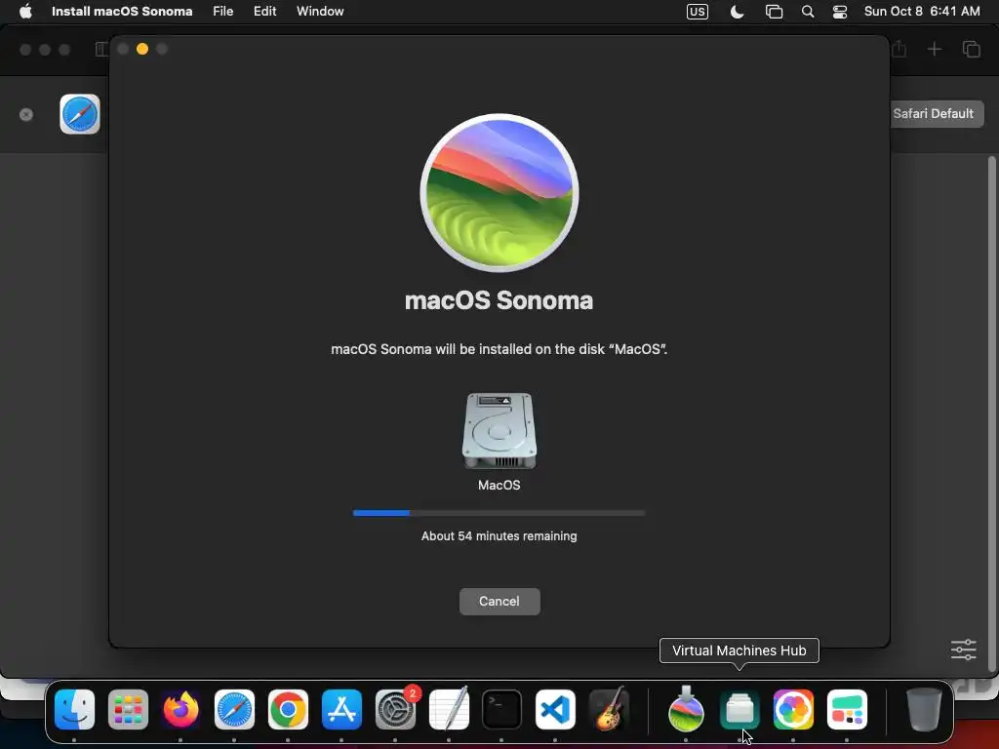Click the installation progress bar
Image resolution: width=999 pixels, height=749 pixels.
(499, 513)
